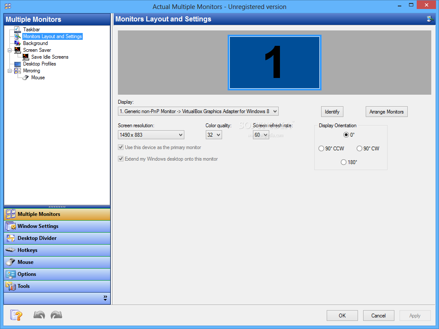Select the Mirroring tree label
The height and width of the screenshot is (329, 439).
32,71
